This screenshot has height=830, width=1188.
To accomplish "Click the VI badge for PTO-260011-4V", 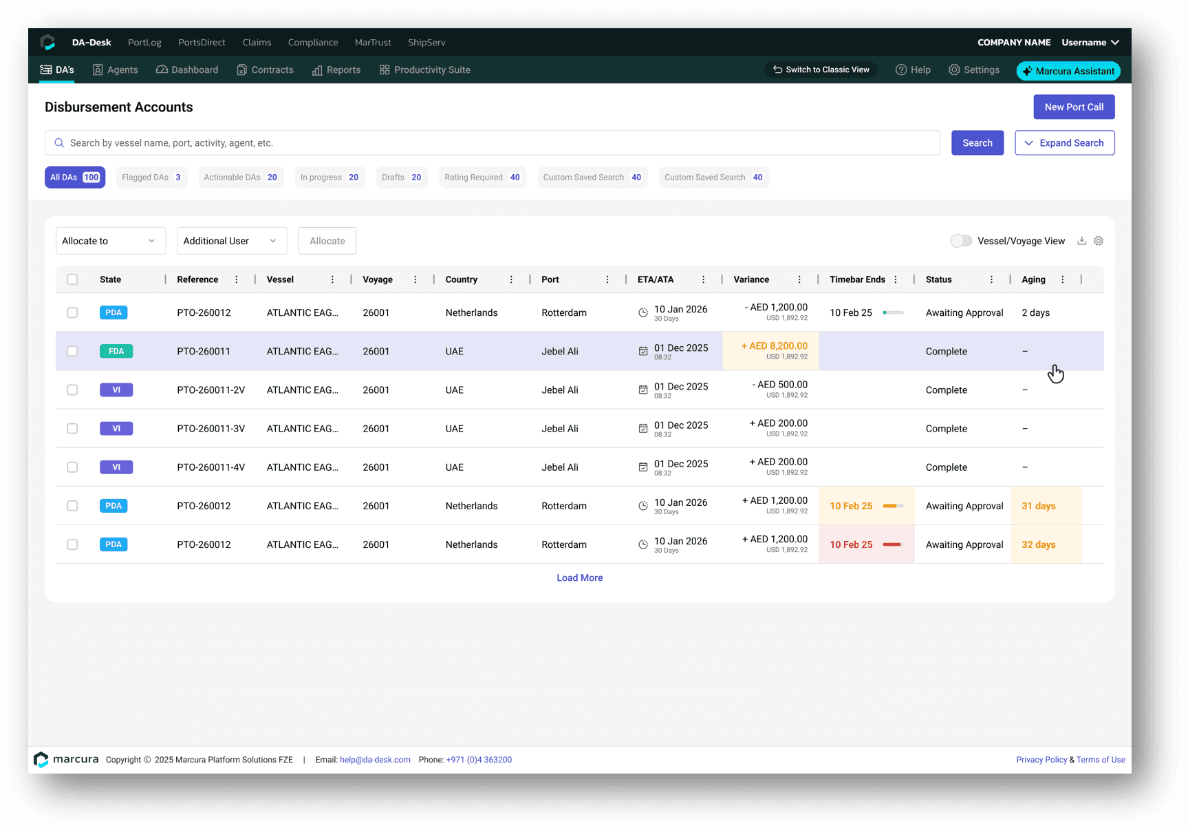I will tap(116, 467).
